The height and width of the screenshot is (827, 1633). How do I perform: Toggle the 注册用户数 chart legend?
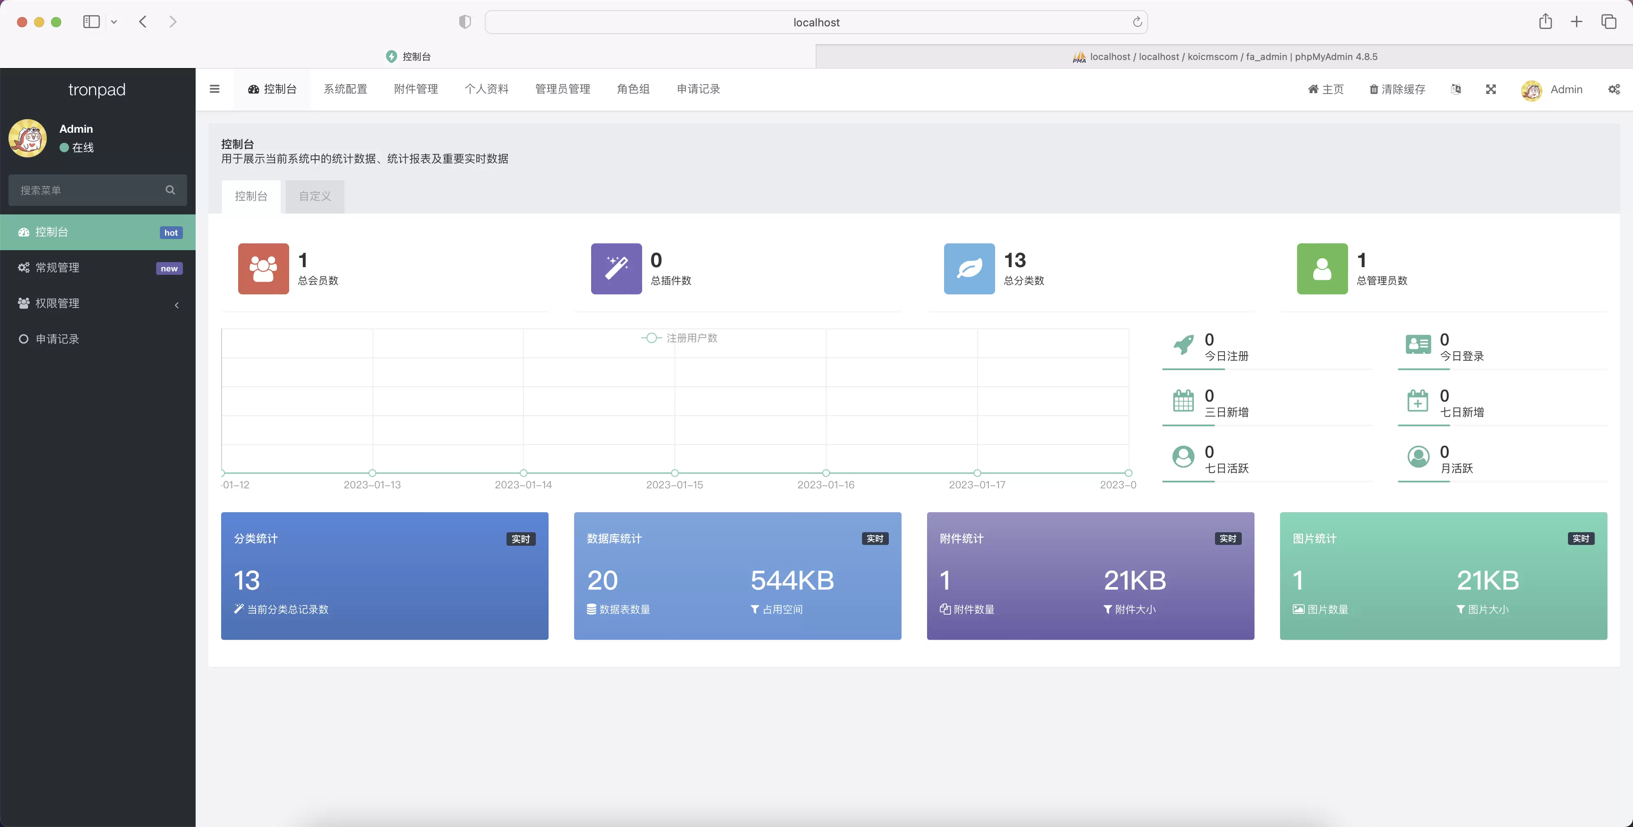tap(679, 338)
